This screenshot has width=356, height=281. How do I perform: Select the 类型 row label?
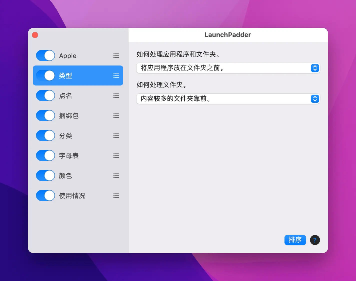point(65,76)
